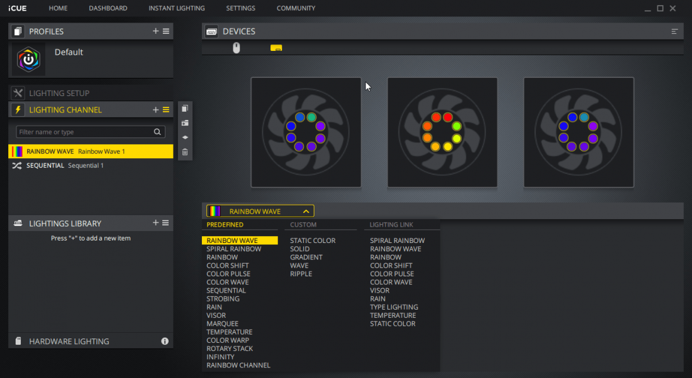Add a new profile with plus icon

pos(155,31)
